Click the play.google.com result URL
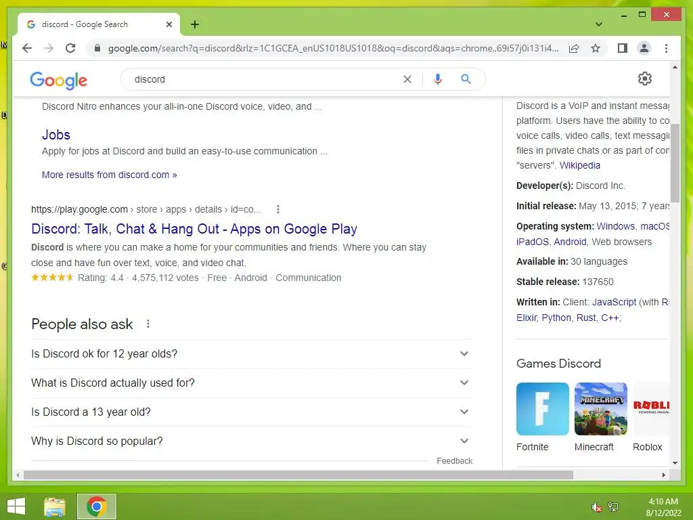This screenshot has height=520, width=693. click(146, 209)
